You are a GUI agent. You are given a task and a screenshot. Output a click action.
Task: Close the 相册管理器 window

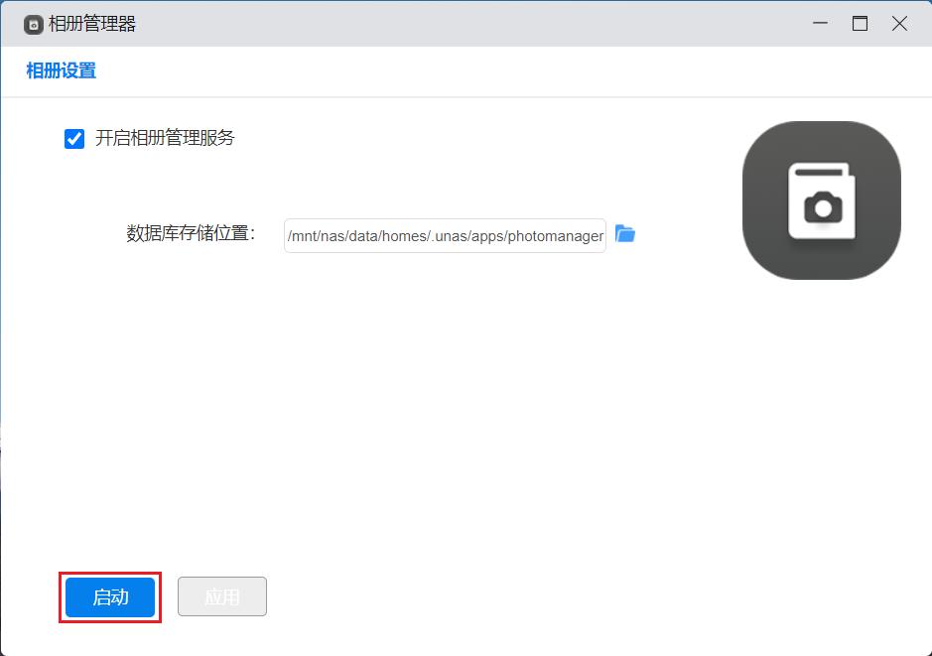coord(899,24)
